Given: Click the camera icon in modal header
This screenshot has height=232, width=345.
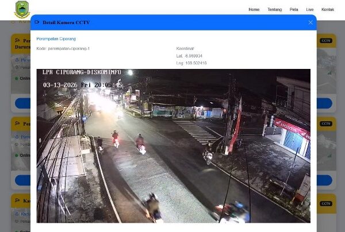Looking at the screenshot, I should pyautogui.click(x=37, y=22).
